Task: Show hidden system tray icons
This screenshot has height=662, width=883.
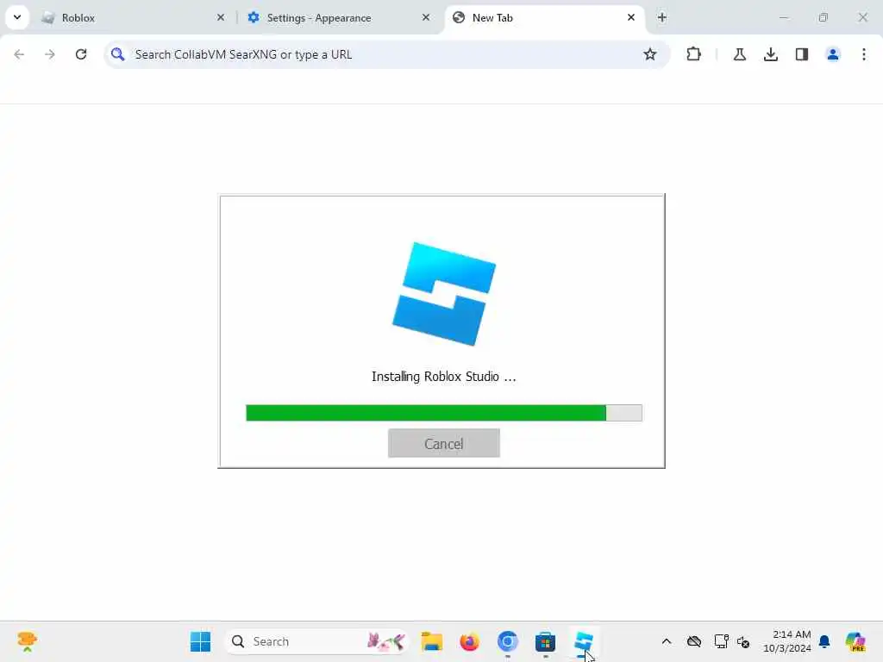Action: click(x=667, y=641)
